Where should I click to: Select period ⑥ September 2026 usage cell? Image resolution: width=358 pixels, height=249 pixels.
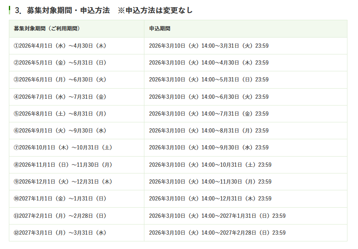click(x=60, y=130)
